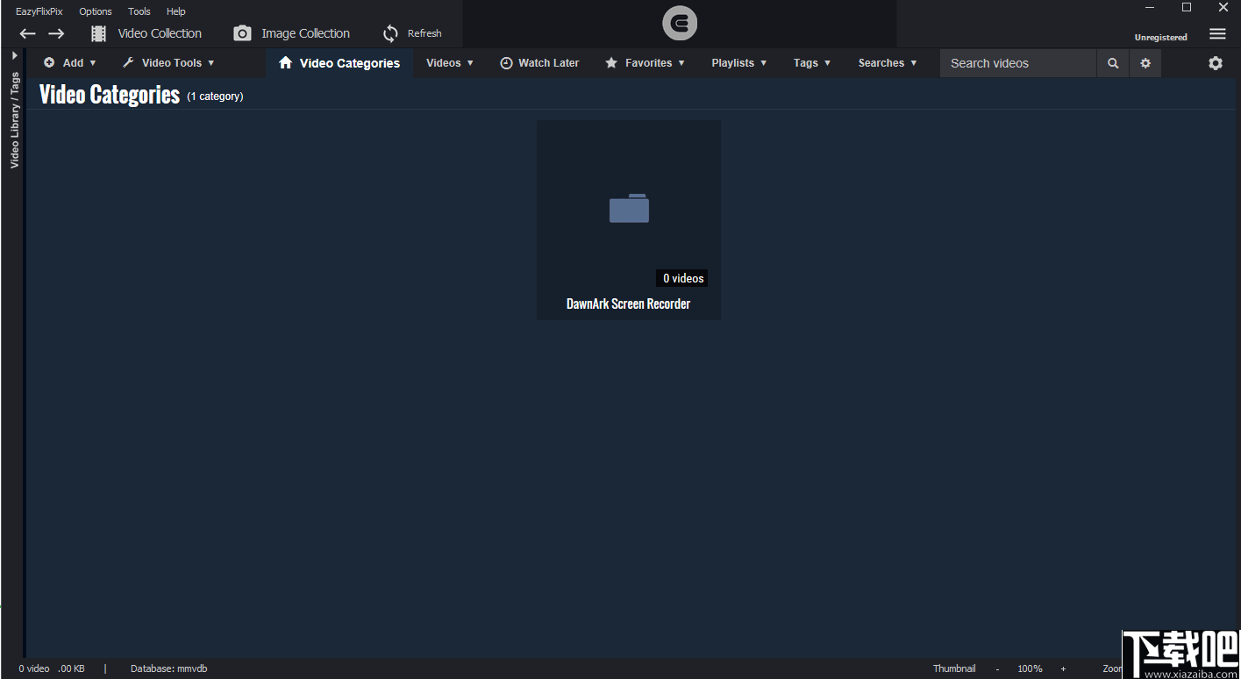Click the Database: mmvdb status text
Viewport: 1241px width, 679px height.
pos(169,668)
